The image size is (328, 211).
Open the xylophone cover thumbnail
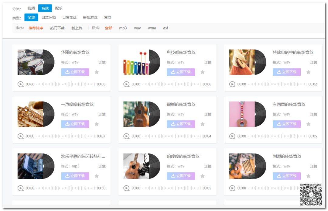tap(136, 62)
